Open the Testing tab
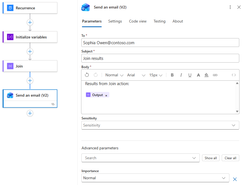242x185 pixels. point(160,21)
